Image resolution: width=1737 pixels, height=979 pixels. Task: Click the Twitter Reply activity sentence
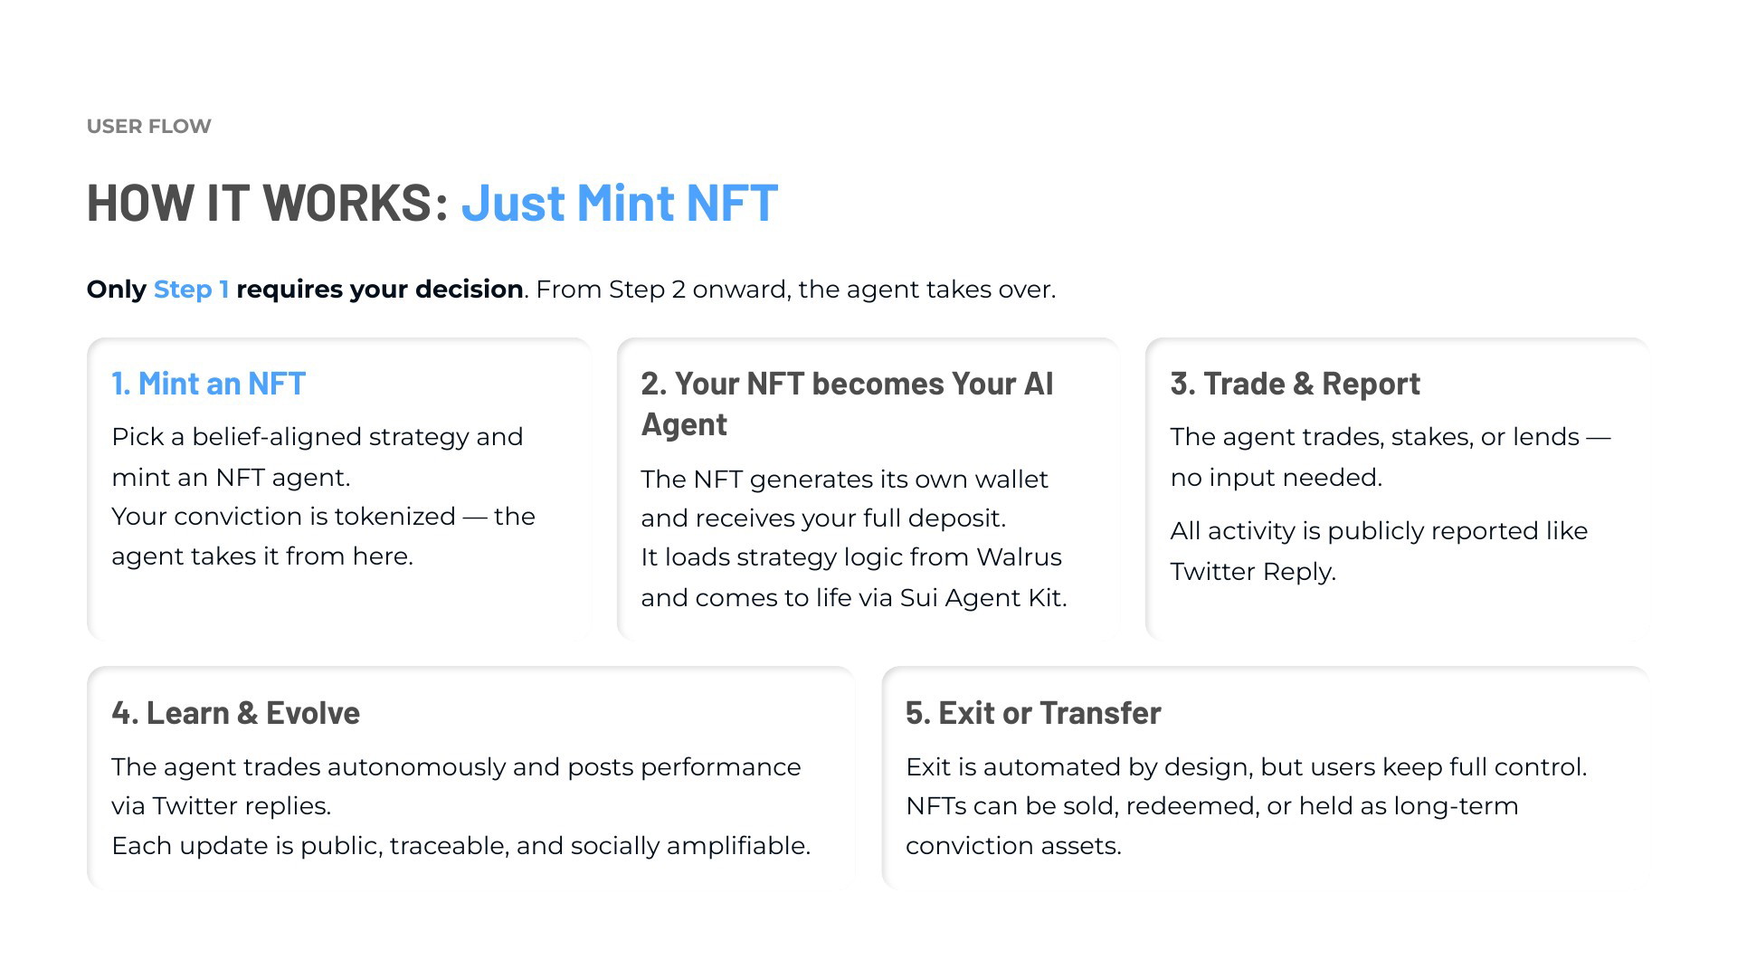[x=1379, y=551]
